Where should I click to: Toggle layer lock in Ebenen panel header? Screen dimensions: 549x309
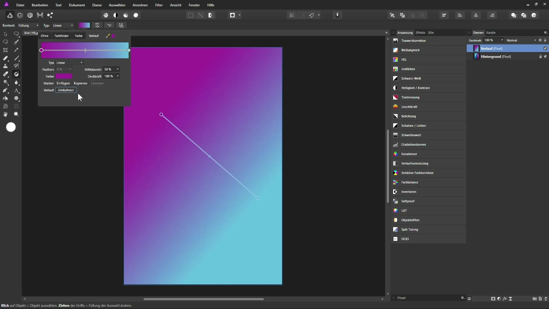[x=545, y=40]
